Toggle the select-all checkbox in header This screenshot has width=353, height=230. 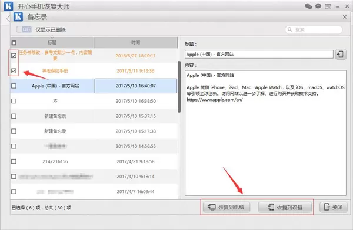(x=14, y=43)
